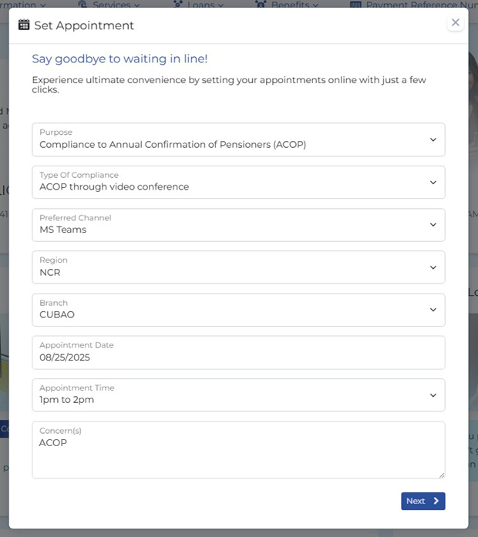Click the Next button

423,501
